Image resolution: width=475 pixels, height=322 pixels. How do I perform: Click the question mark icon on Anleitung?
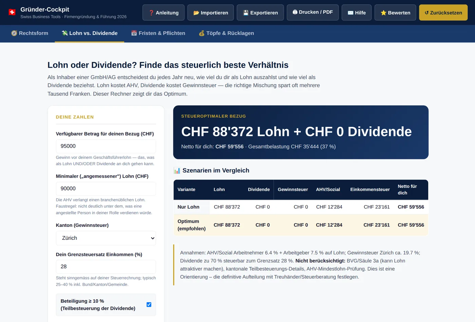[x=151, y=13]
